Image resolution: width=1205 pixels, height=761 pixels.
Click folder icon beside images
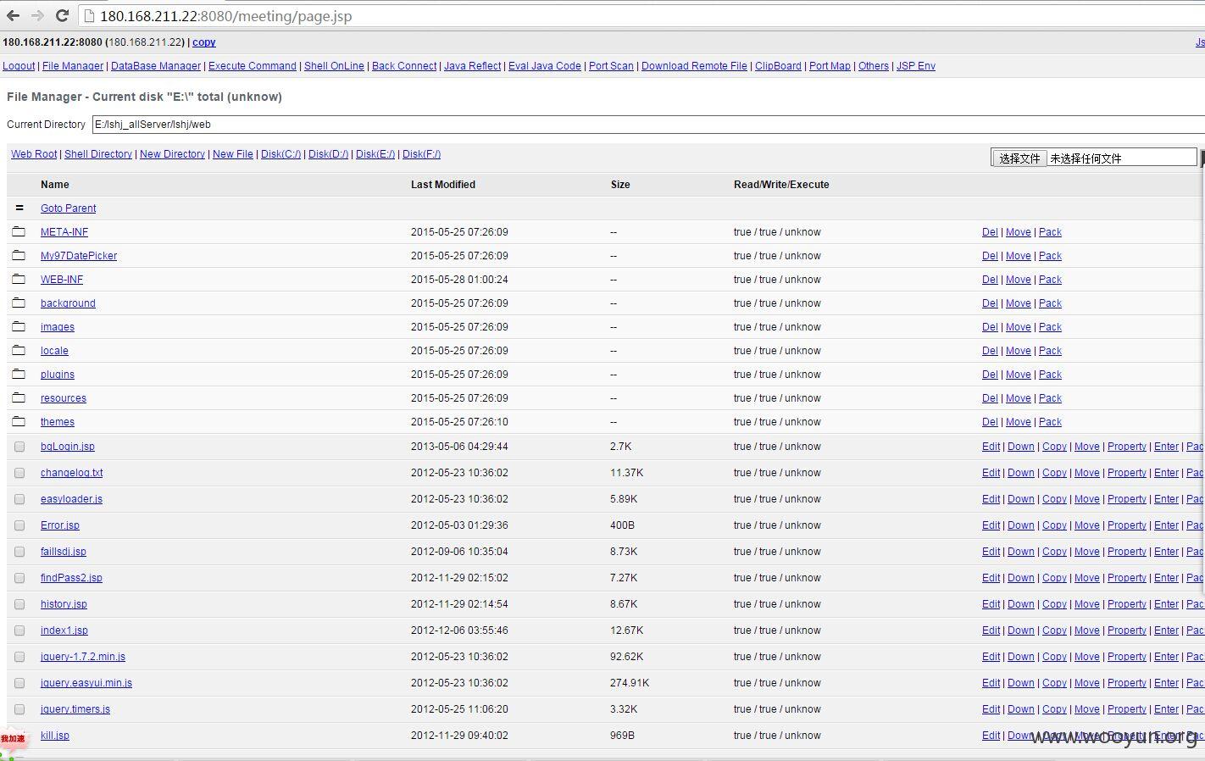tap(19, 326)
